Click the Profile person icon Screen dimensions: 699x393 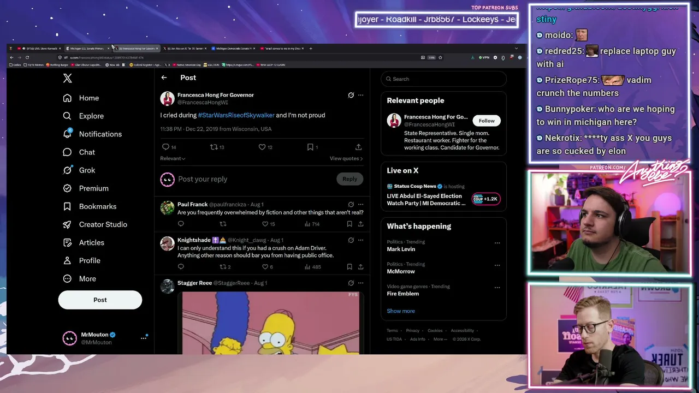tap(67, 260)
